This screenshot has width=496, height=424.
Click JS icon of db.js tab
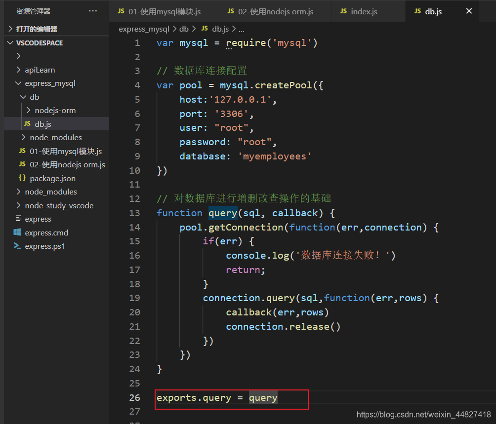tap(417, 11)
